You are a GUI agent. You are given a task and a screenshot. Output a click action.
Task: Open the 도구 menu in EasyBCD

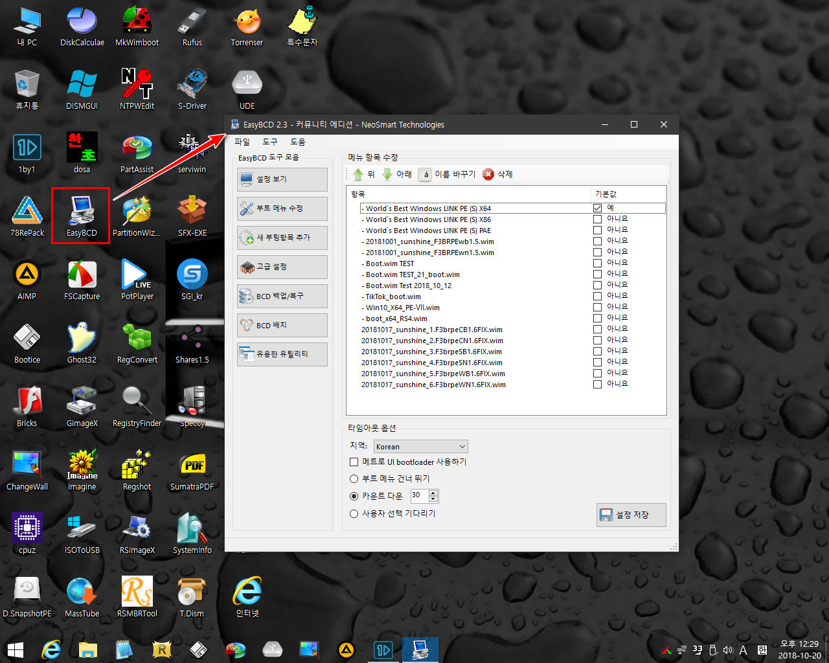[x=270, y=142]
